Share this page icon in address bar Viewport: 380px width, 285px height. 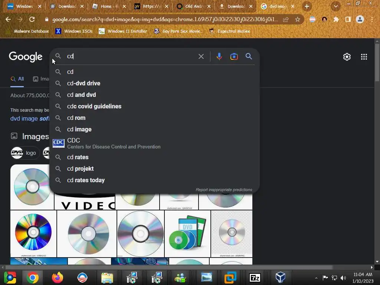click(286, 19)
